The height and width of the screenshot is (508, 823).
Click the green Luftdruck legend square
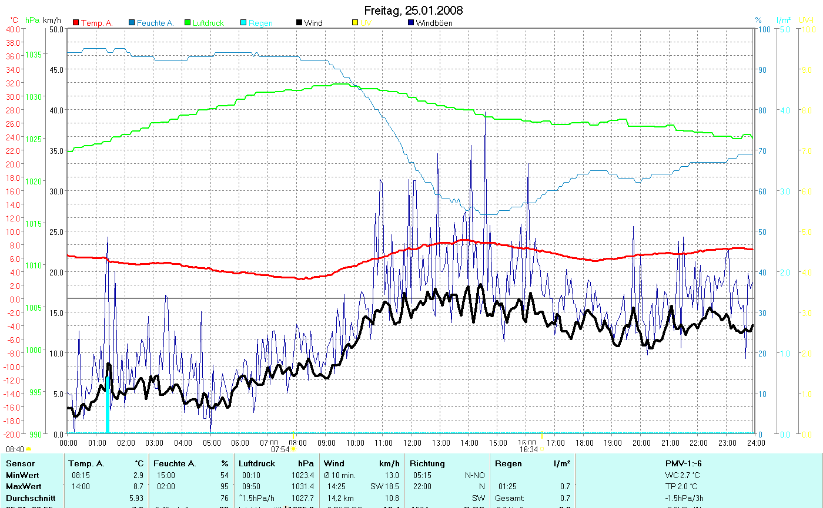coord(188,23)
